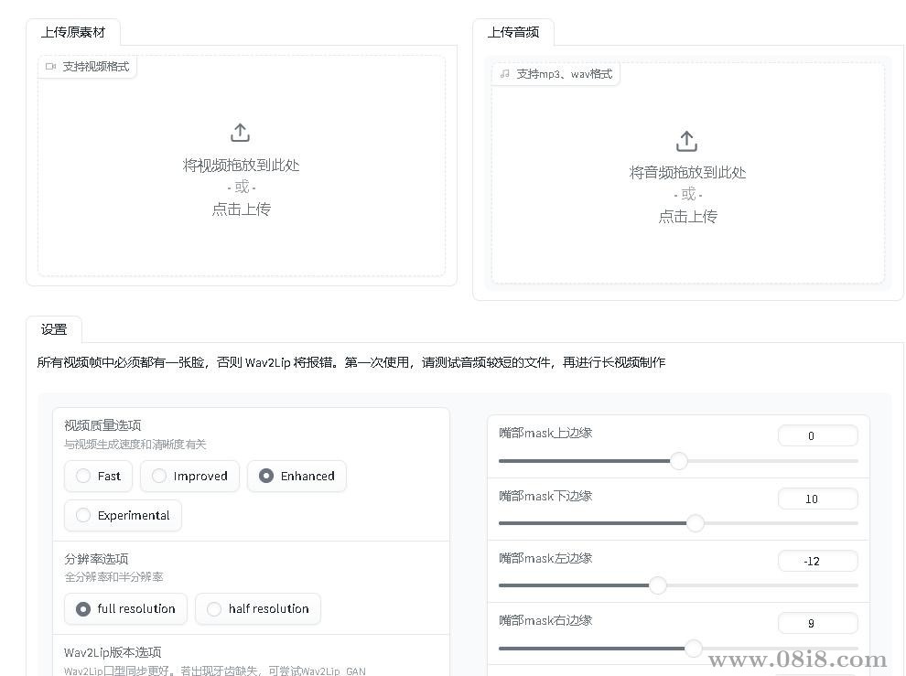Screen dimensions: 906x676
Task: Click the video camera icon on 支持视频格式 badge
Action: (50, 66)
